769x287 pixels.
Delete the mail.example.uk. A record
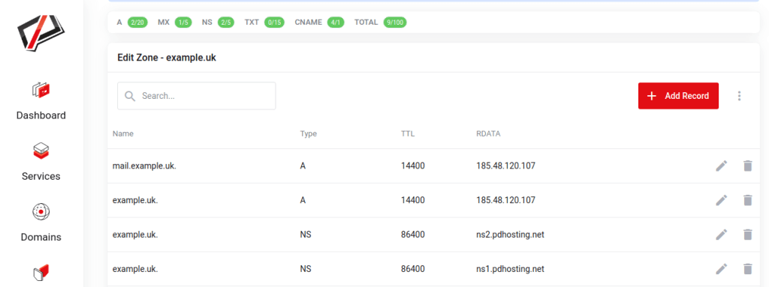(747, 166)
